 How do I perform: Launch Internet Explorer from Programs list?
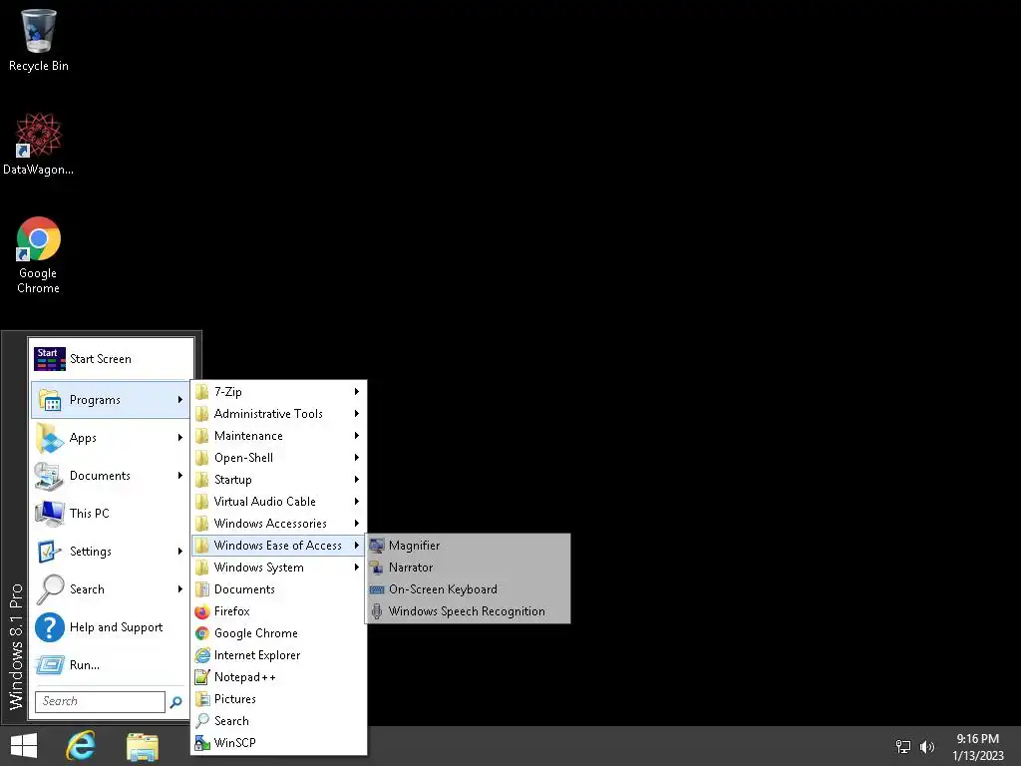coord(279,655)
